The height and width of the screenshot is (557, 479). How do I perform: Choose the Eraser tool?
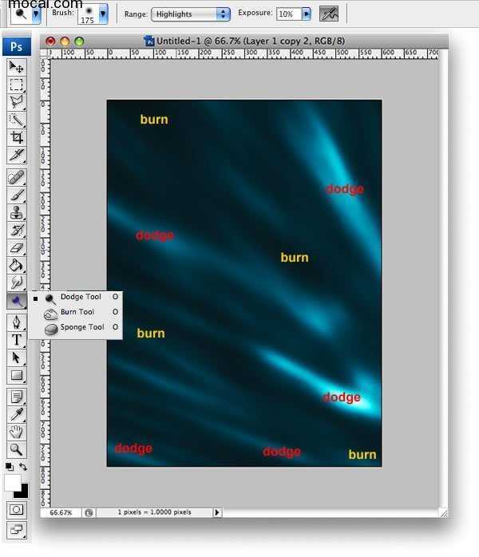click(16, 248)
